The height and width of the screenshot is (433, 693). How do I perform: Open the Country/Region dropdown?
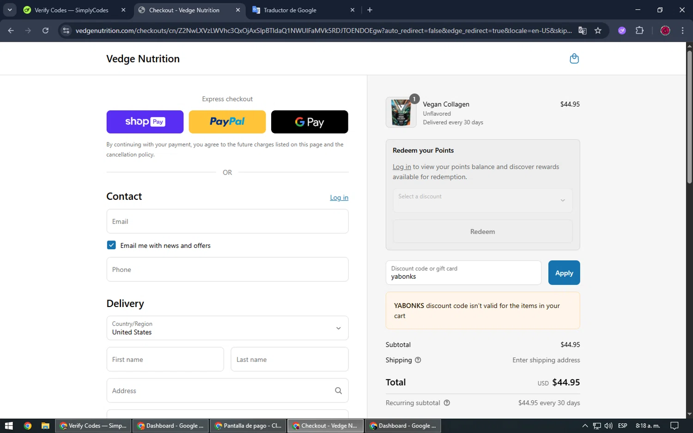click(227, 328)
